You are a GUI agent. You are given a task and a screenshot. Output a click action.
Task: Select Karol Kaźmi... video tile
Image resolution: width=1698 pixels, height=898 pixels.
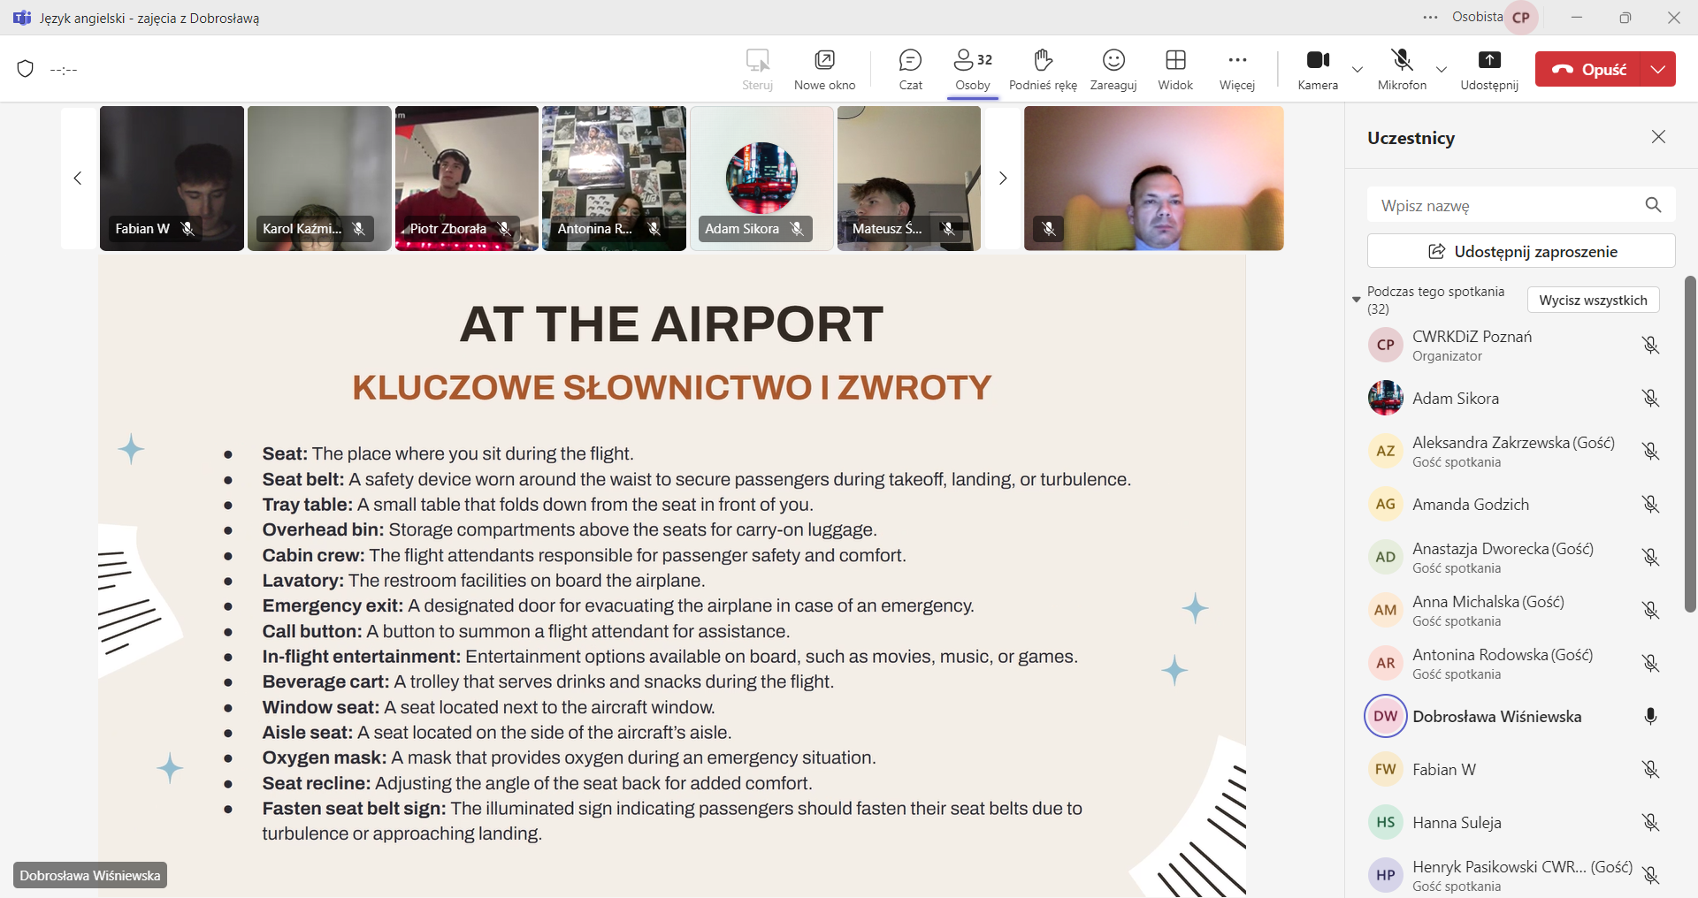[319, 179]
